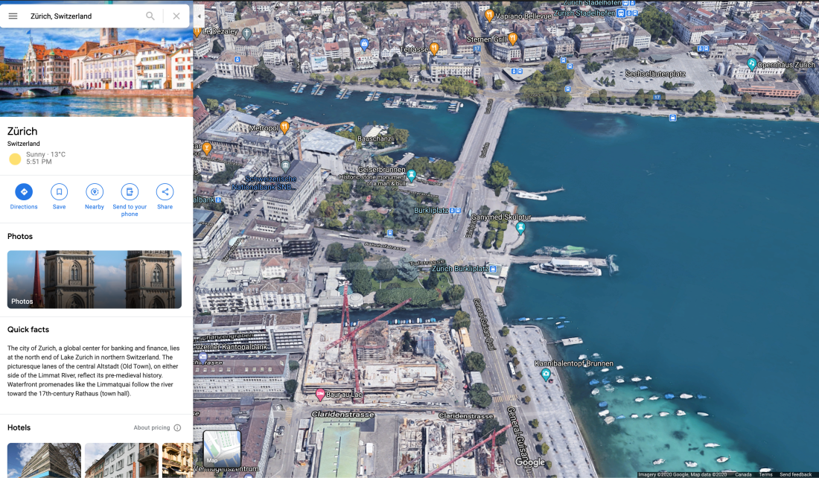Screen dimensions: 819x478
Task: Click the Canada region link
Action: (743, 474)
